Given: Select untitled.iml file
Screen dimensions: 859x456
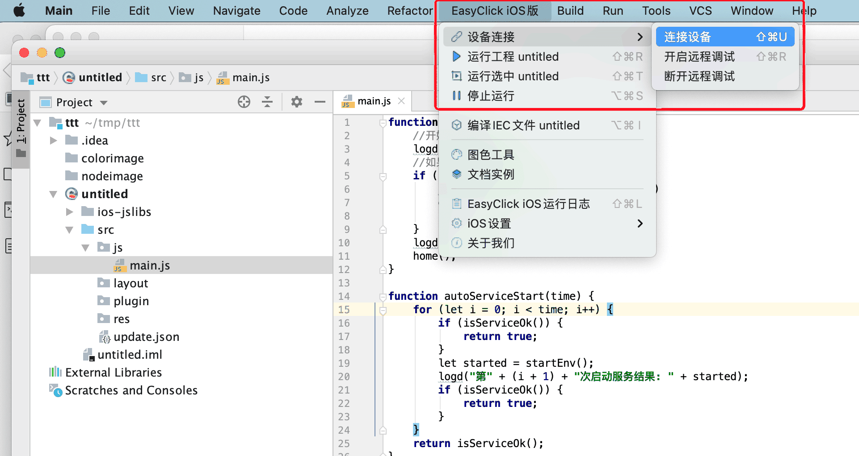Looking at the screenshot, I should pos(122,355).
